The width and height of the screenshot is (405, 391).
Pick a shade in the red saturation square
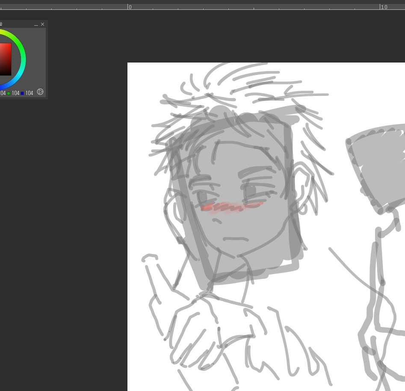point(5,59)
